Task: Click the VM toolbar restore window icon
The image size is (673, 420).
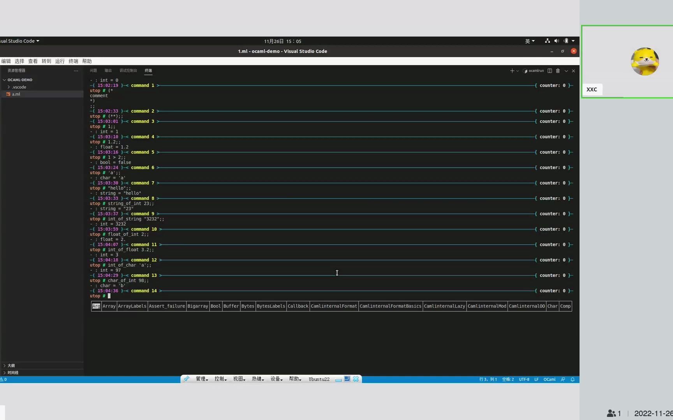Action: click(347, 379)
